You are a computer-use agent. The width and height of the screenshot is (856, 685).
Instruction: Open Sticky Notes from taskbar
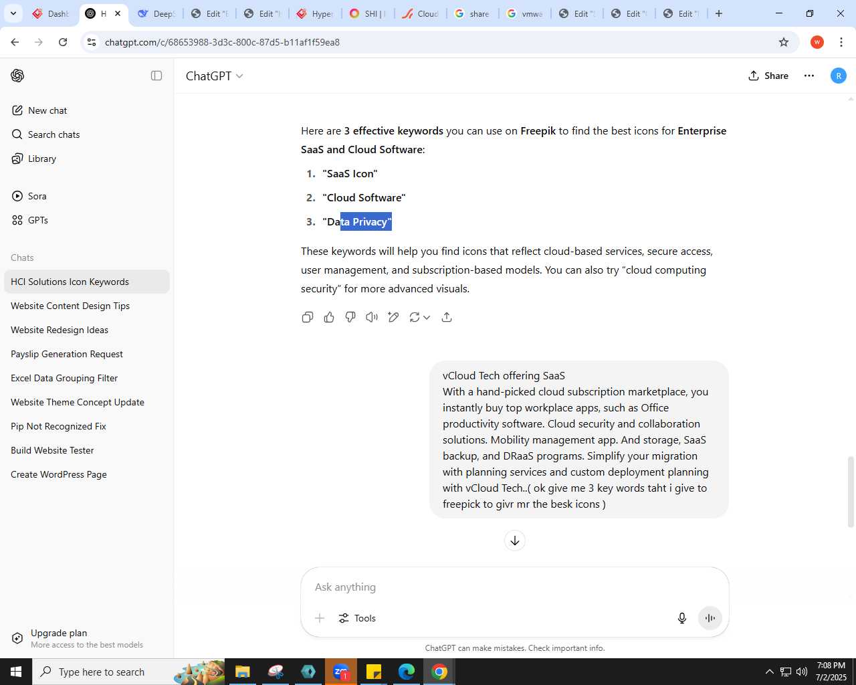click(x=374, y=672)
